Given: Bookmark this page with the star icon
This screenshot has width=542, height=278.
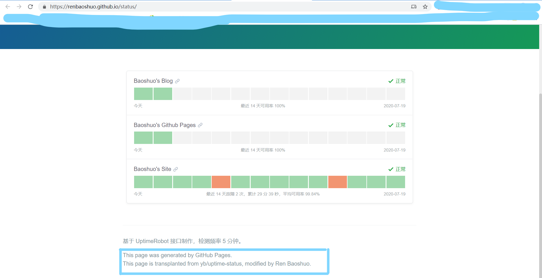Looking at the screenshot, I should pyautogui.click(x=425, y=6).
